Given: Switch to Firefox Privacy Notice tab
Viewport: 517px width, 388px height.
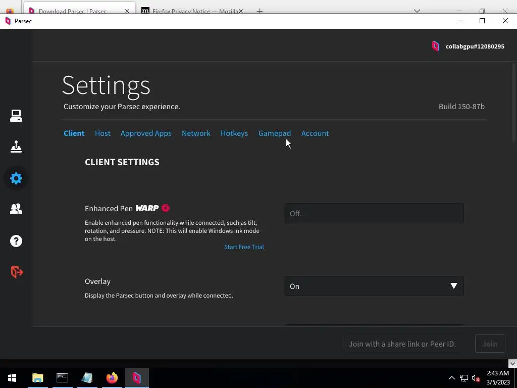Looking at the screenshot, I should click(x=194, y=11).
